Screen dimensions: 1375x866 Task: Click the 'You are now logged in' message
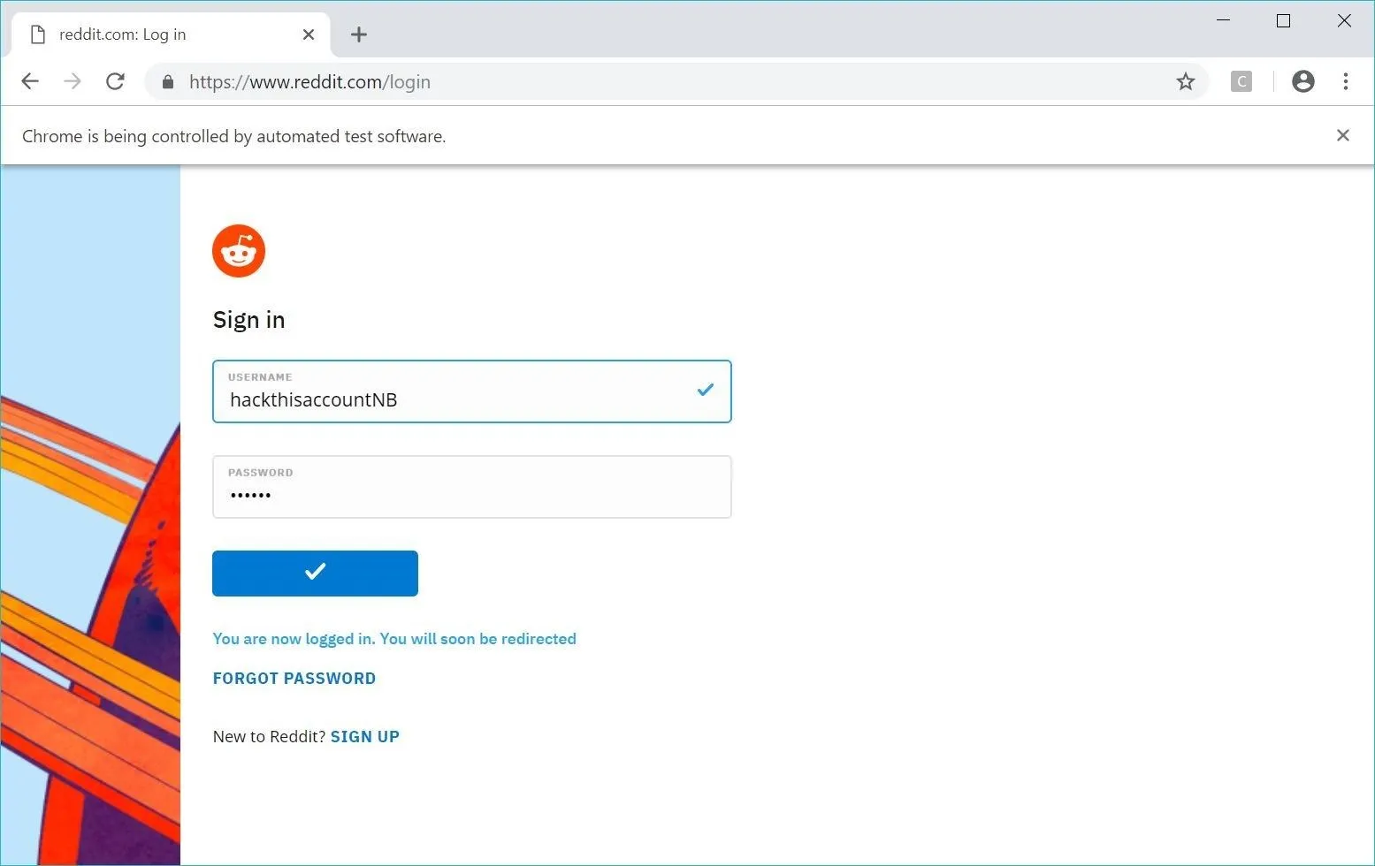(394, 639)
